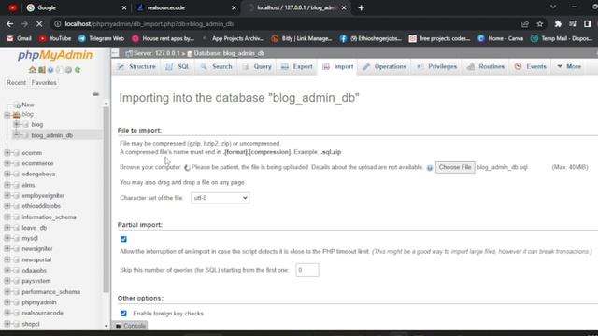598x336 pixels.
Task: Open browser side panel icon
Action: tap(588, 24)
